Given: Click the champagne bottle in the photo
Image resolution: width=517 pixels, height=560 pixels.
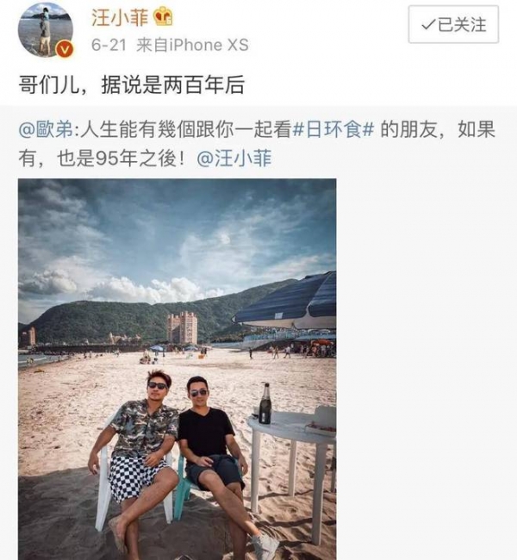Looking at the screenshot, I should (265, 403).
